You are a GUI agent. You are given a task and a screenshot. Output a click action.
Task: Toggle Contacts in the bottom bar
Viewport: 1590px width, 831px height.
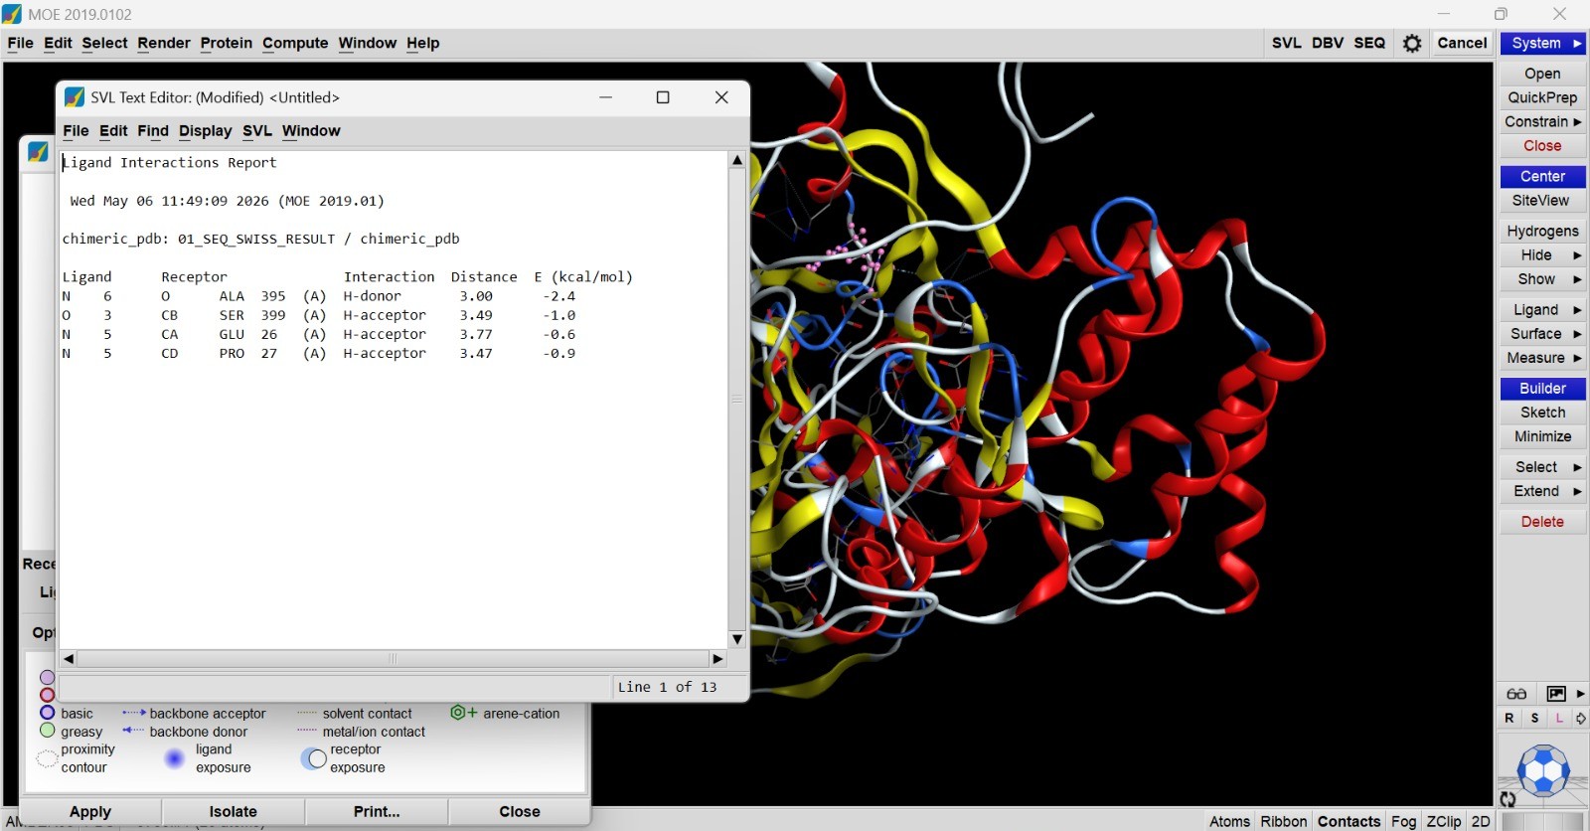pos(1349,821)
